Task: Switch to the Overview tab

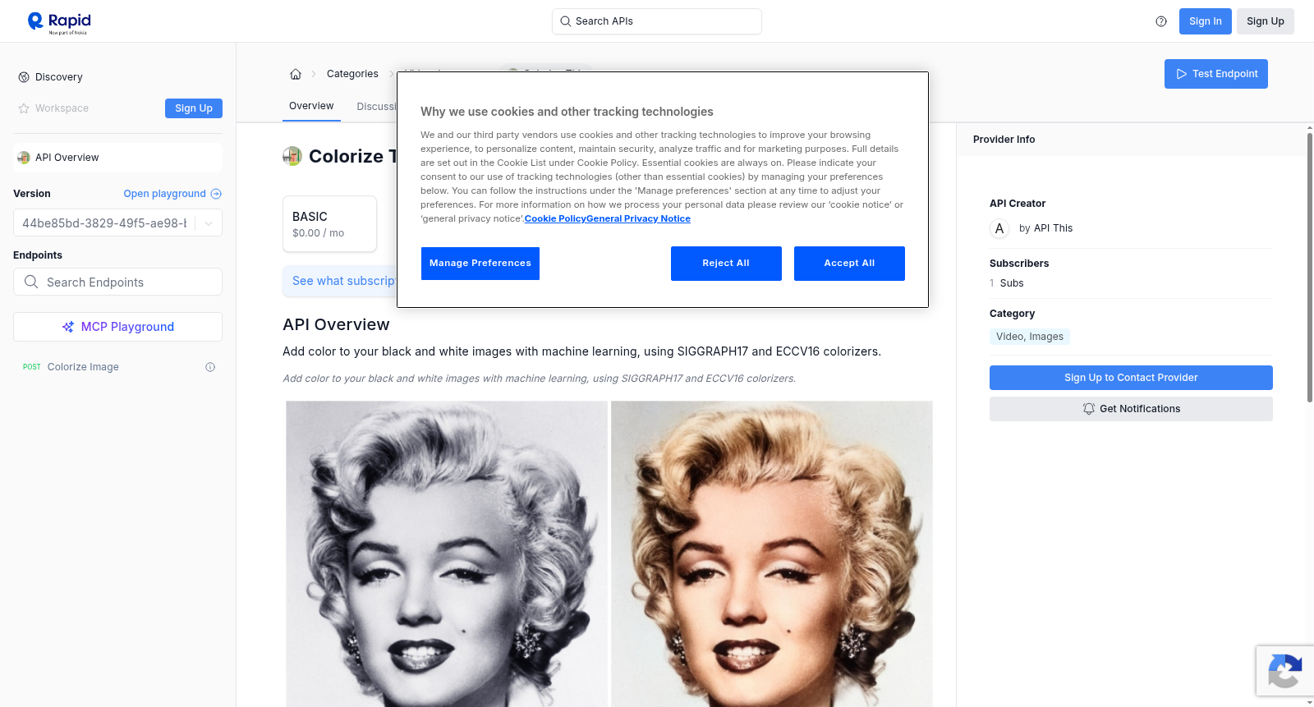Action: [311, 106]
